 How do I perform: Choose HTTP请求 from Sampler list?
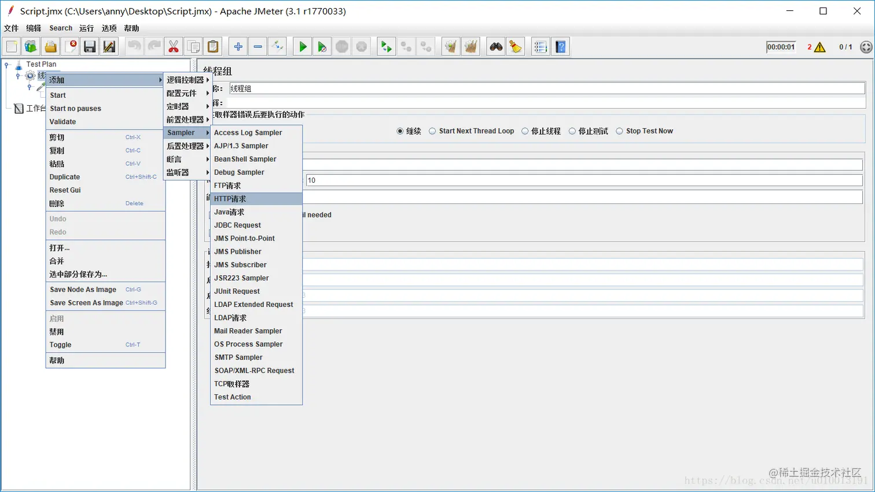256,199
